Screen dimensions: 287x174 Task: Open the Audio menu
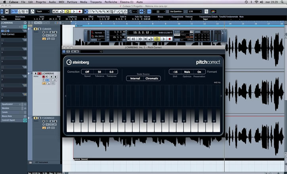point(52,2)
